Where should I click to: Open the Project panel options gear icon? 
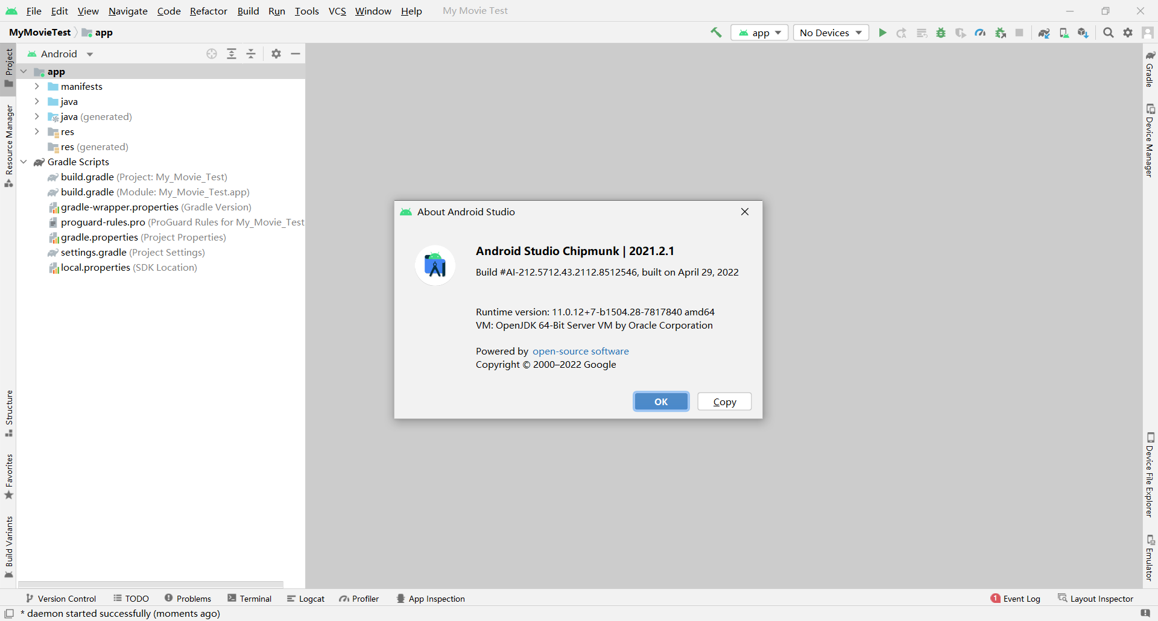[x=276, y=54]
